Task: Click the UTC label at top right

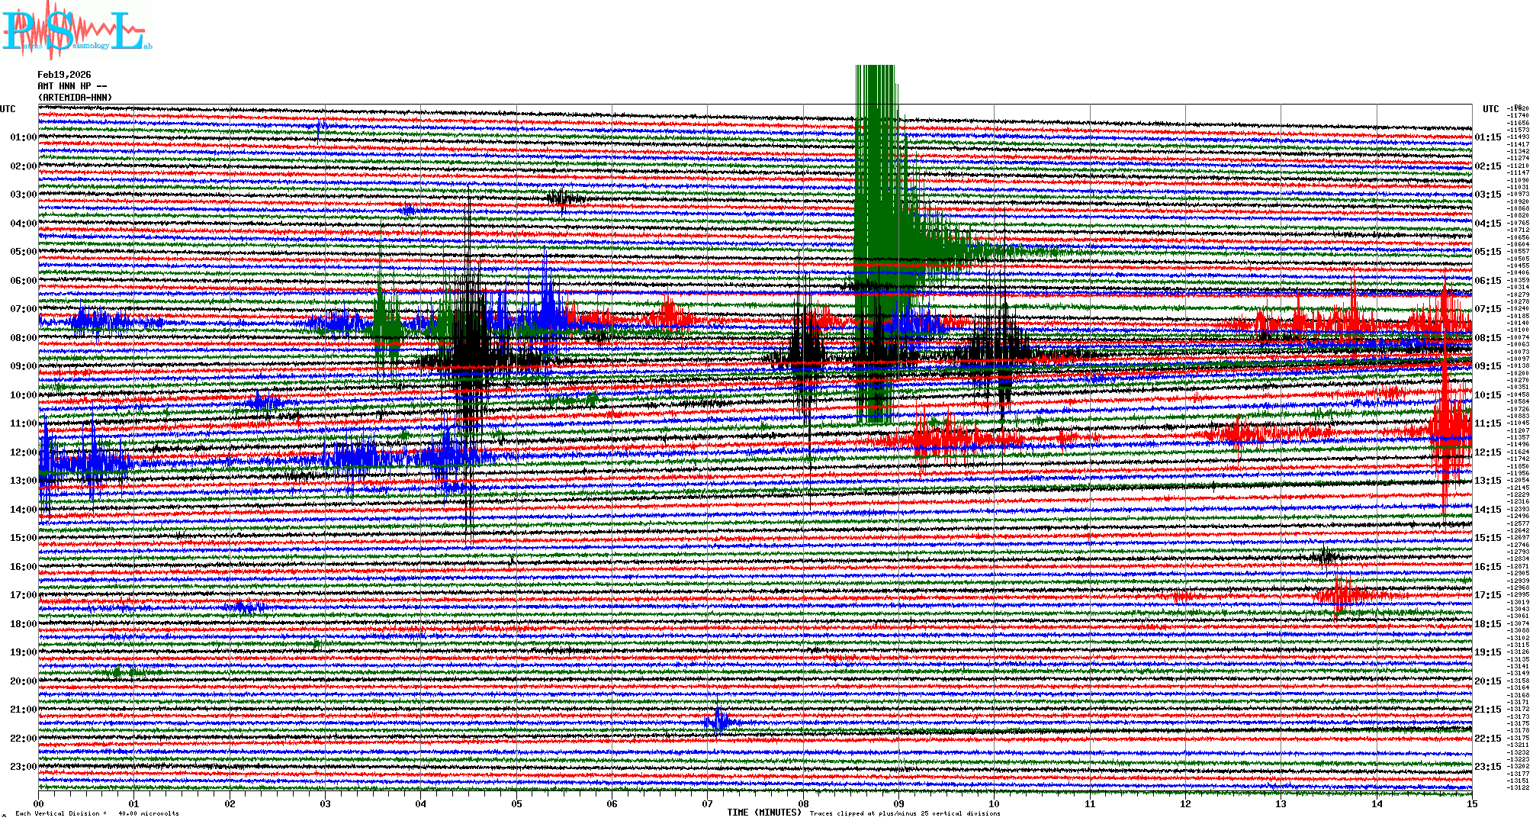Action: tap(1490, 109)
